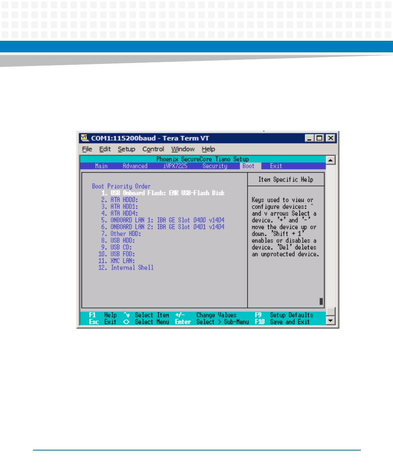Open the Window menu
Image resolution: width=393 pixels, height=472 pixels.
tap(183, 149)
